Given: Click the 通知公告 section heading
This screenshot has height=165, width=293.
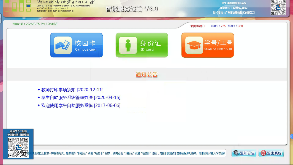Looking at the screenshot, I should [x=146, y=75].
